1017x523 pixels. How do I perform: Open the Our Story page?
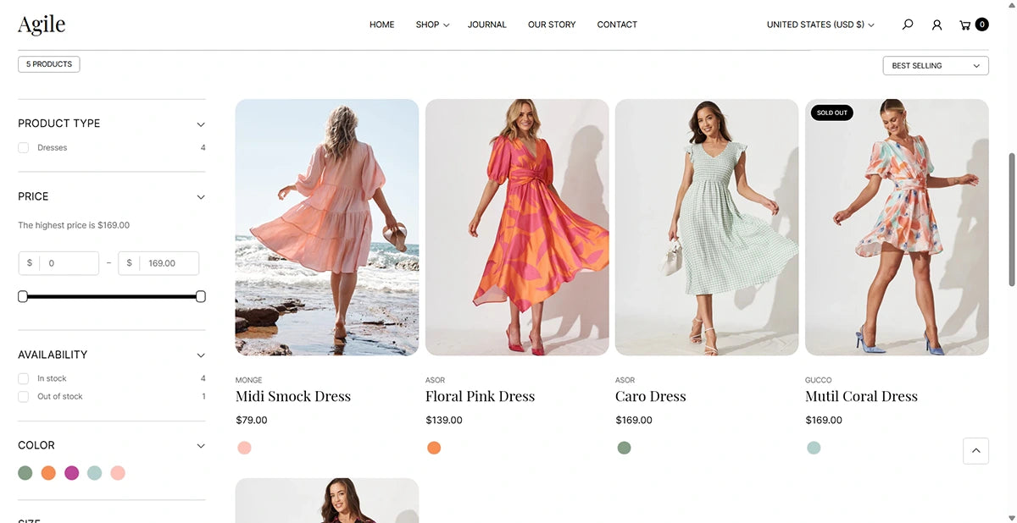[x=552, y=25]
